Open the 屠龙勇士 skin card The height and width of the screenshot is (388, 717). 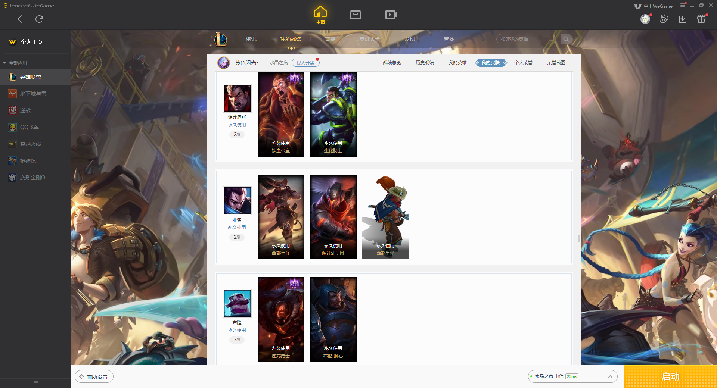pyautogui.click(x=281, y=319)
